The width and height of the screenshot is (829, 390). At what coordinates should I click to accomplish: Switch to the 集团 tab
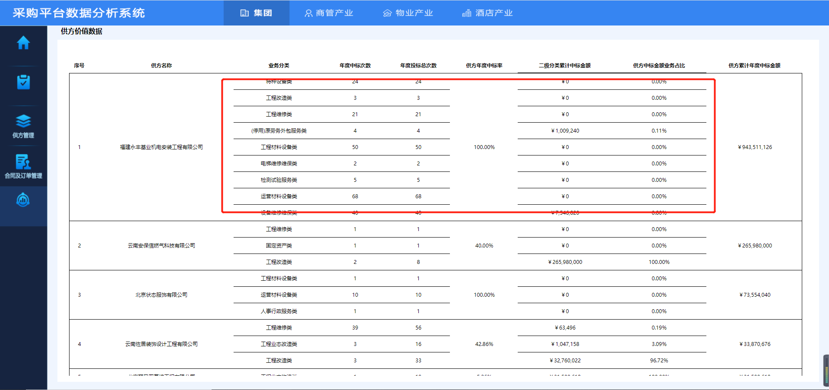(x=256, y=13)
